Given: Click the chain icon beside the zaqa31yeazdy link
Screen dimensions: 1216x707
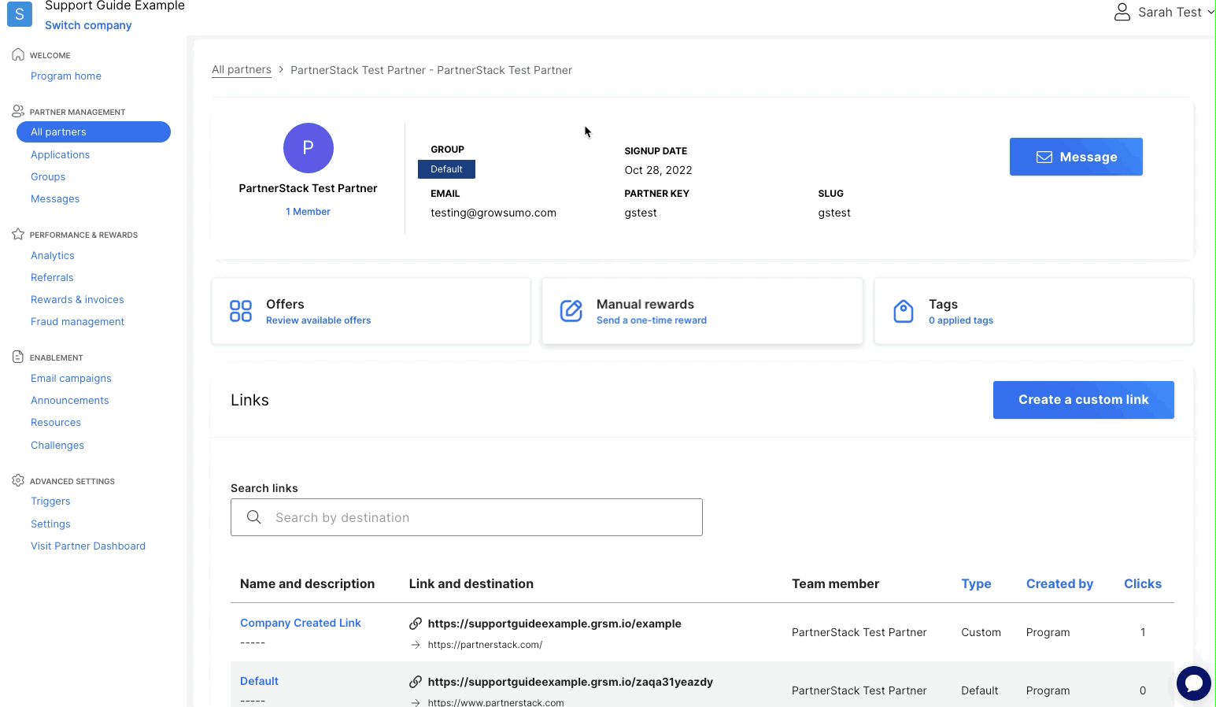Looking at the screenshot, I should coord(416,682).
